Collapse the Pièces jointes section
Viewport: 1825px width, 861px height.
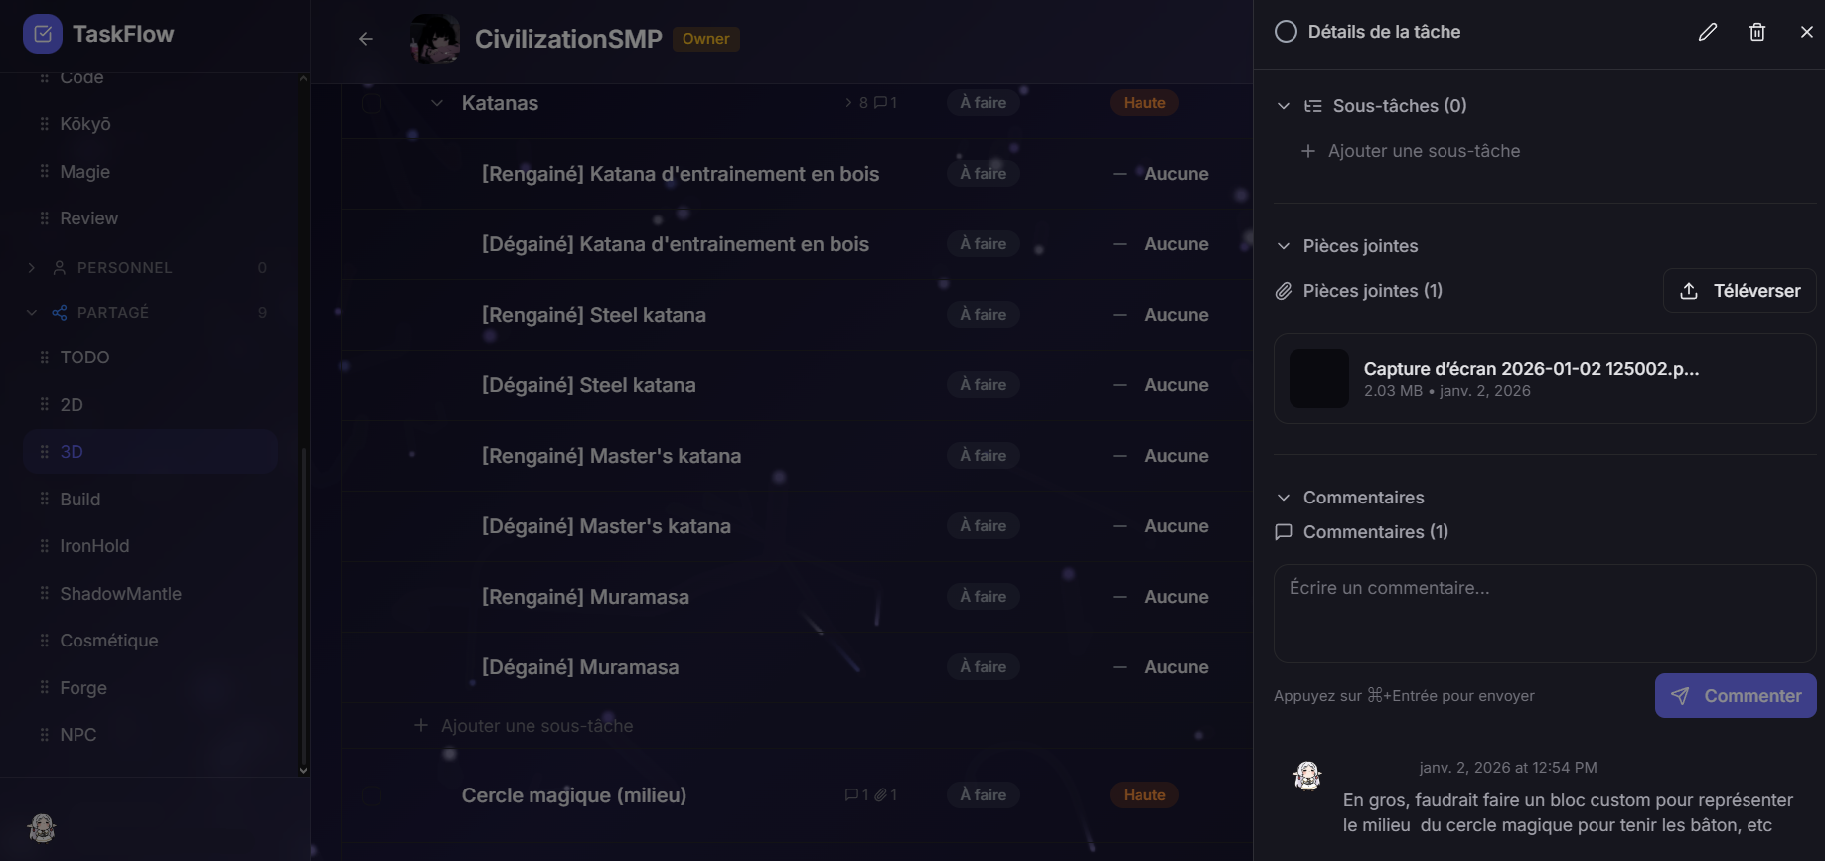point(1284,246)
